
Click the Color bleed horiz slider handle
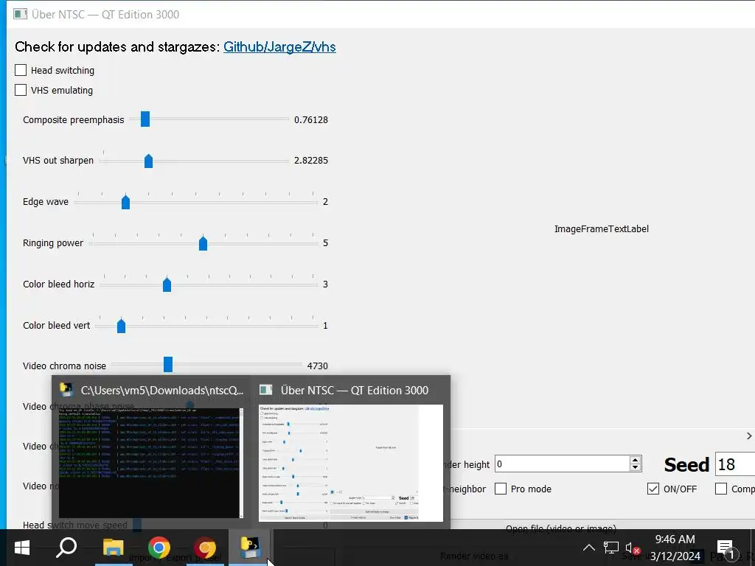pos(167,284)
